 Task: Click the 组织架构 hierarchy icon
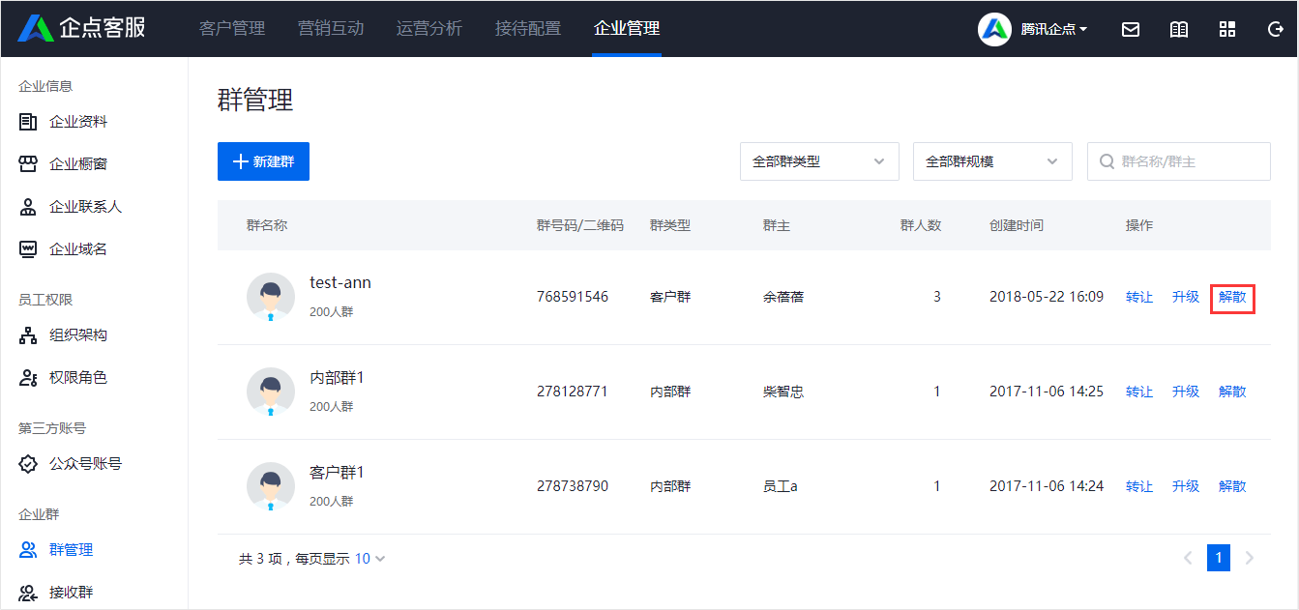[28, 335]
